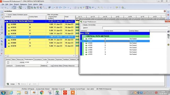Screen dimensions: 170x95
Task: Switch to the Notebook tab
Action: tap(73, 59)
